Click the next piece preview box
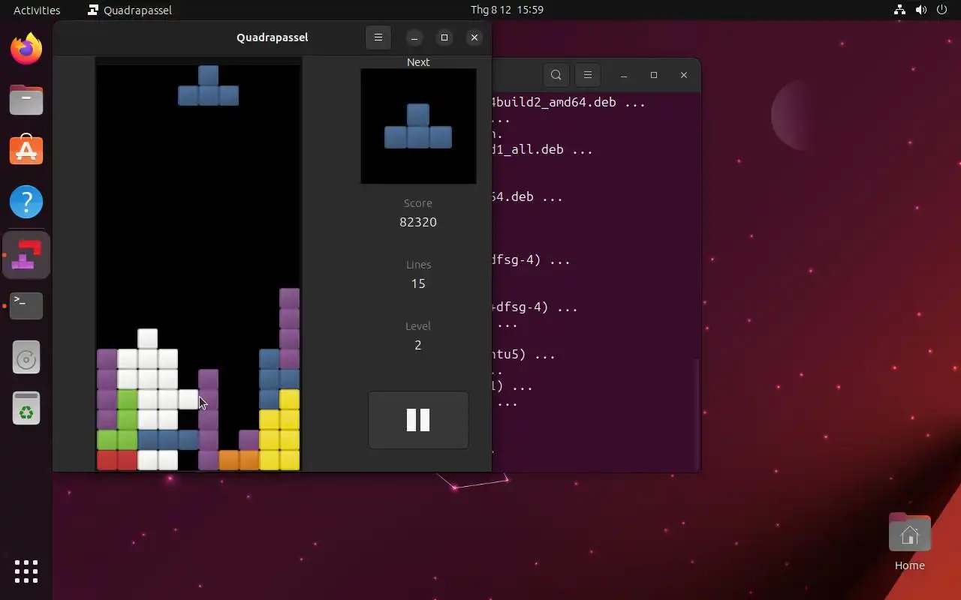961x600 pixels. 418,126
